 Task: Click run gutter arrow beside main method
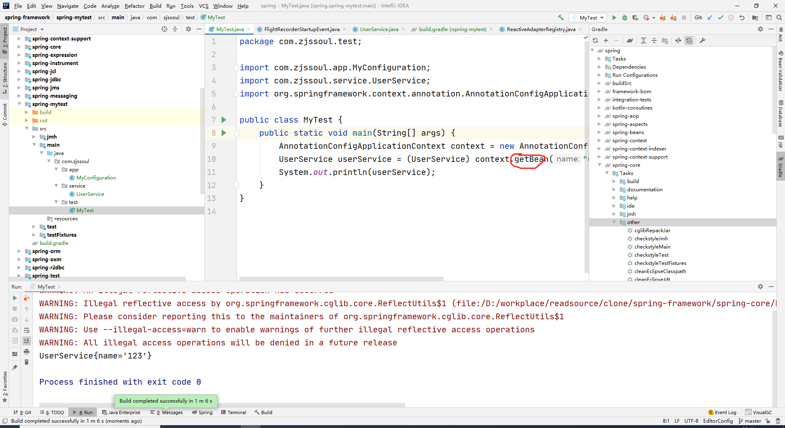224,133
